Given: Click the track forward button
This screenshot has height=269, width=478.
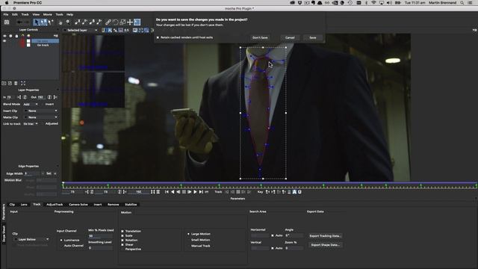Looking at the screenshot, I should click(243, 192).
